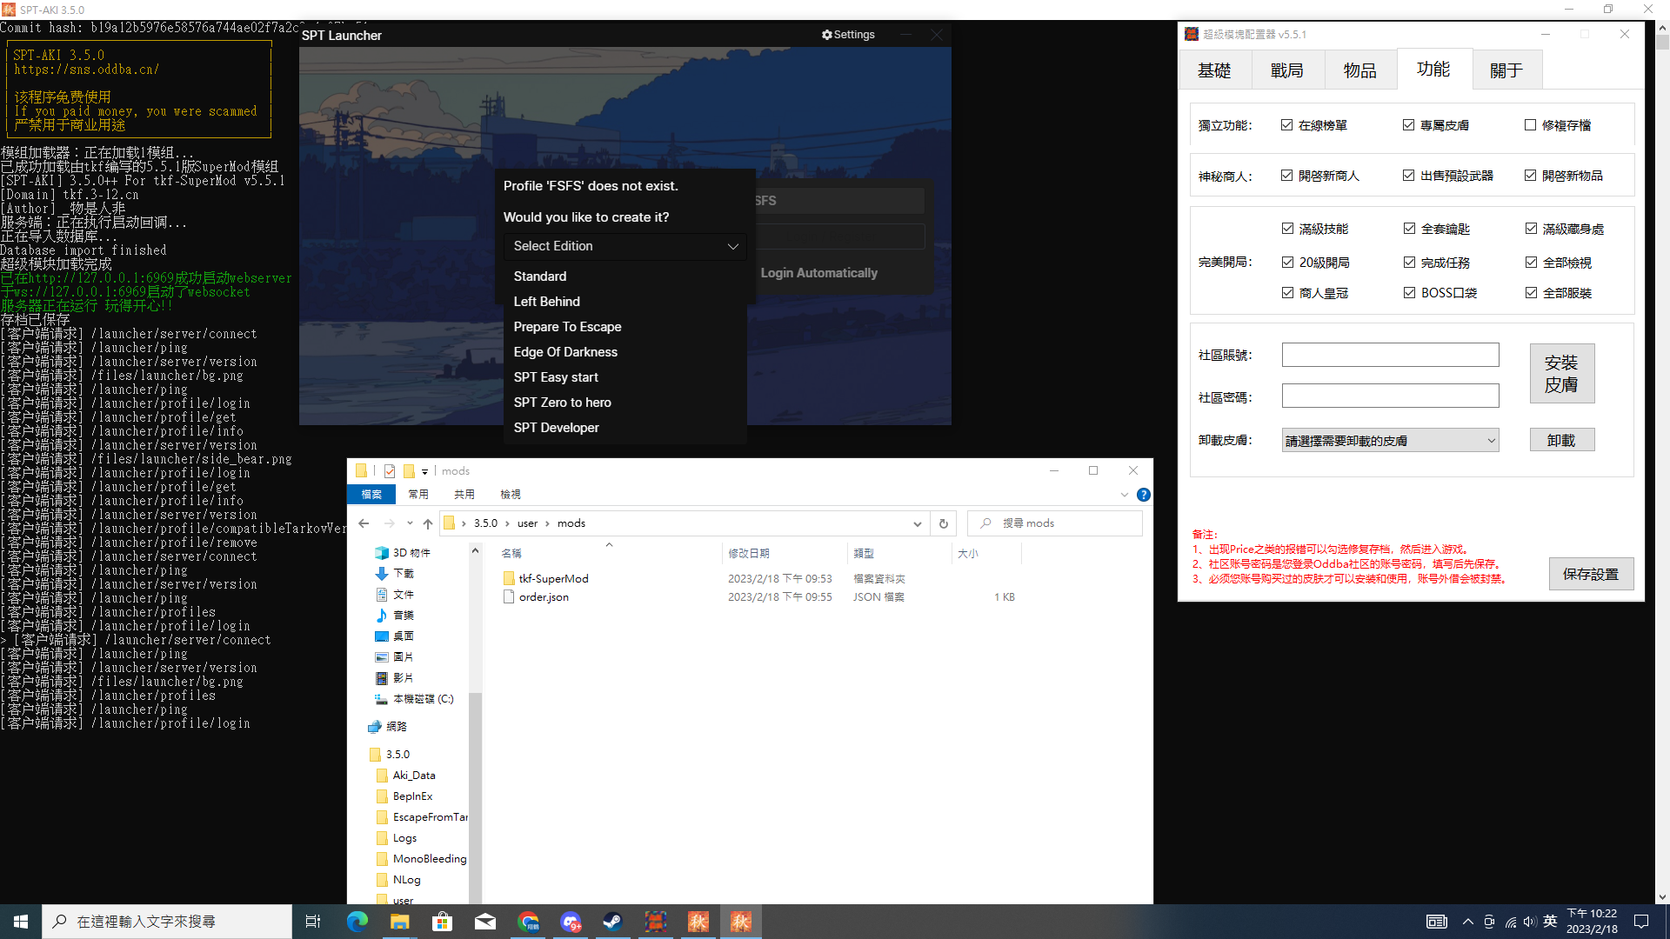Choose Edge Of Darkness edition option
Image resolution: width=1670 pixels, height=939 pixels.
tap(565, 352)
